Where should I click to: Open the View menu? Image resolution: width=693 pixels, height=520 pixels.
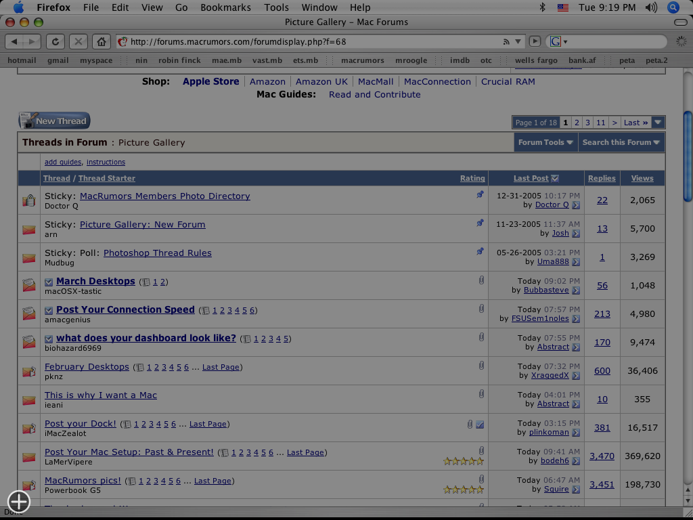pos(152,7)
